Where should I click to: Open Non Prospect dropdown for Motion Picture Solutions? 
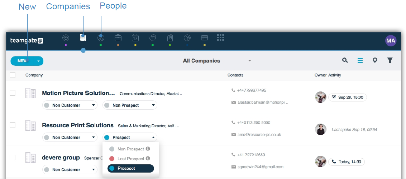pyautogui.click(x=130, y=105)
